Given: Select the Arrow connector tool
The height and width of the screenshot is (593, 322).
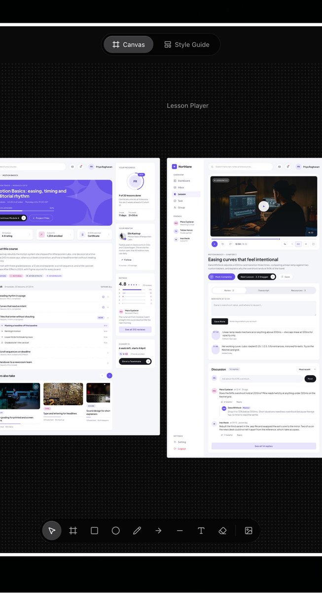Looking at the screenshot, I should click(158, 531).
